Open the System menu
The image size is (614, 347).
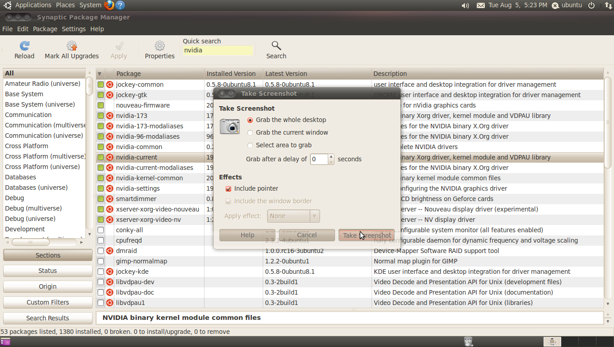pyautogui.click(x=90, y=5)
